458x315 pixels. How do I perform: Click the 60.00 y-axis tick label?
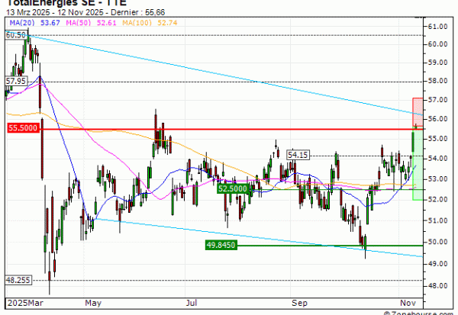(437, 44)
